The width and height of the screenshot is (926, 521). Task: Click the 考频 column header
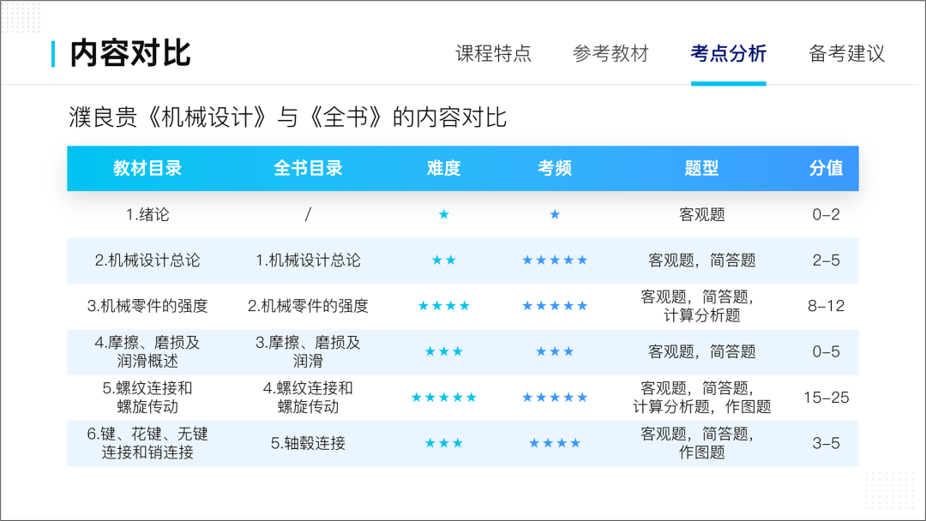pos(555,168)
